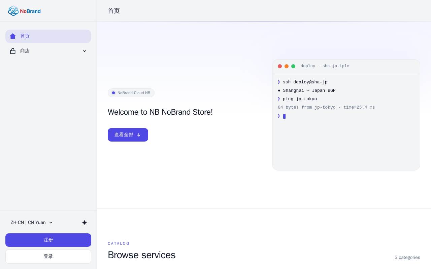Select the 首页 sidebar item
Image resolution: width=431 pixels, height=269 pixels.
[48, 36]
